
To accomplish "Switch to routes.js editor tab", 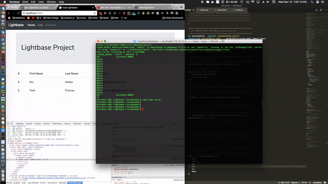I will (239, 10).
